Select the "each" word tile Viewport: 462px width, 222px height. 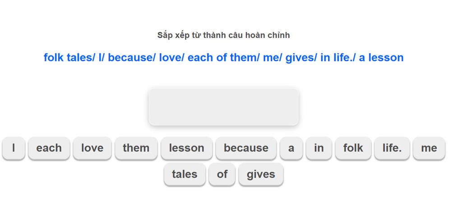(x=49, y=148)
